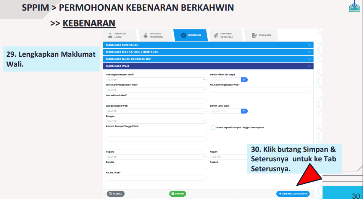Click the Dokumen Sokongan paperclip icon
Screen dimensions: 363x199
pos(216,35)
